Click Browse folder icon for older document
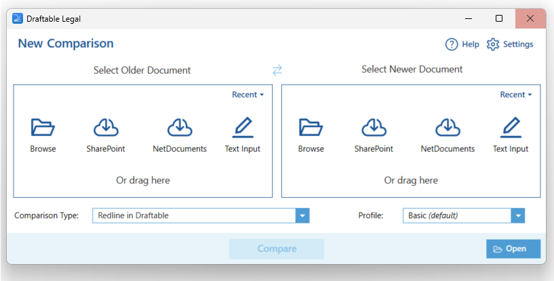This screenshot has width=554, height=281. tap(43, 127)
